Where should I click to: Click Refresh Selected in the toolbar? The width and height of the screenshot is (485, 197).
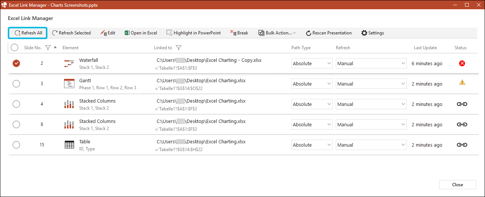71,33
